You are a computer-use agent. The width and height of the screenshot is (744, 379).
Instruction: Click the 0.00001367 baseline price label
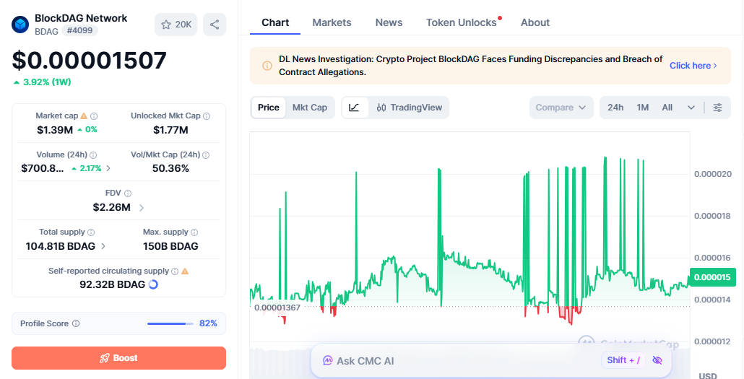tap(277, 308)
